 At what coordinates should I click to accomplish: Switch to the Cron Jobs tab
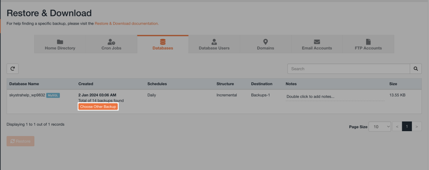pos(111,44)
